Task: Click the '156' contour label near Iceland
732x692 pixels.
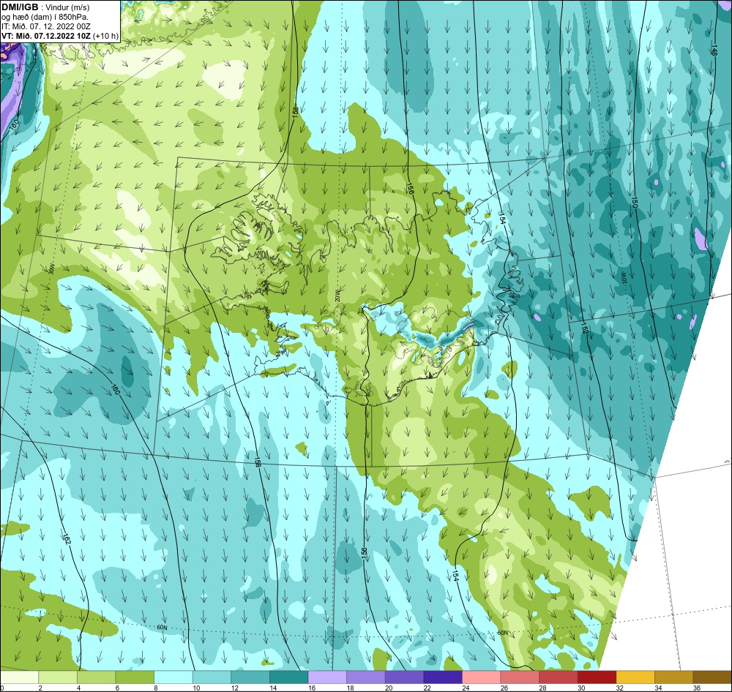Action: [x=410, y=189]
